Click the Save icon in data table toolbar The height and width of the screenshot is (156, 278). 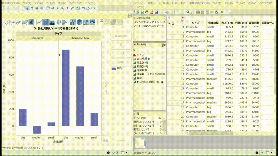pos(156,12)
